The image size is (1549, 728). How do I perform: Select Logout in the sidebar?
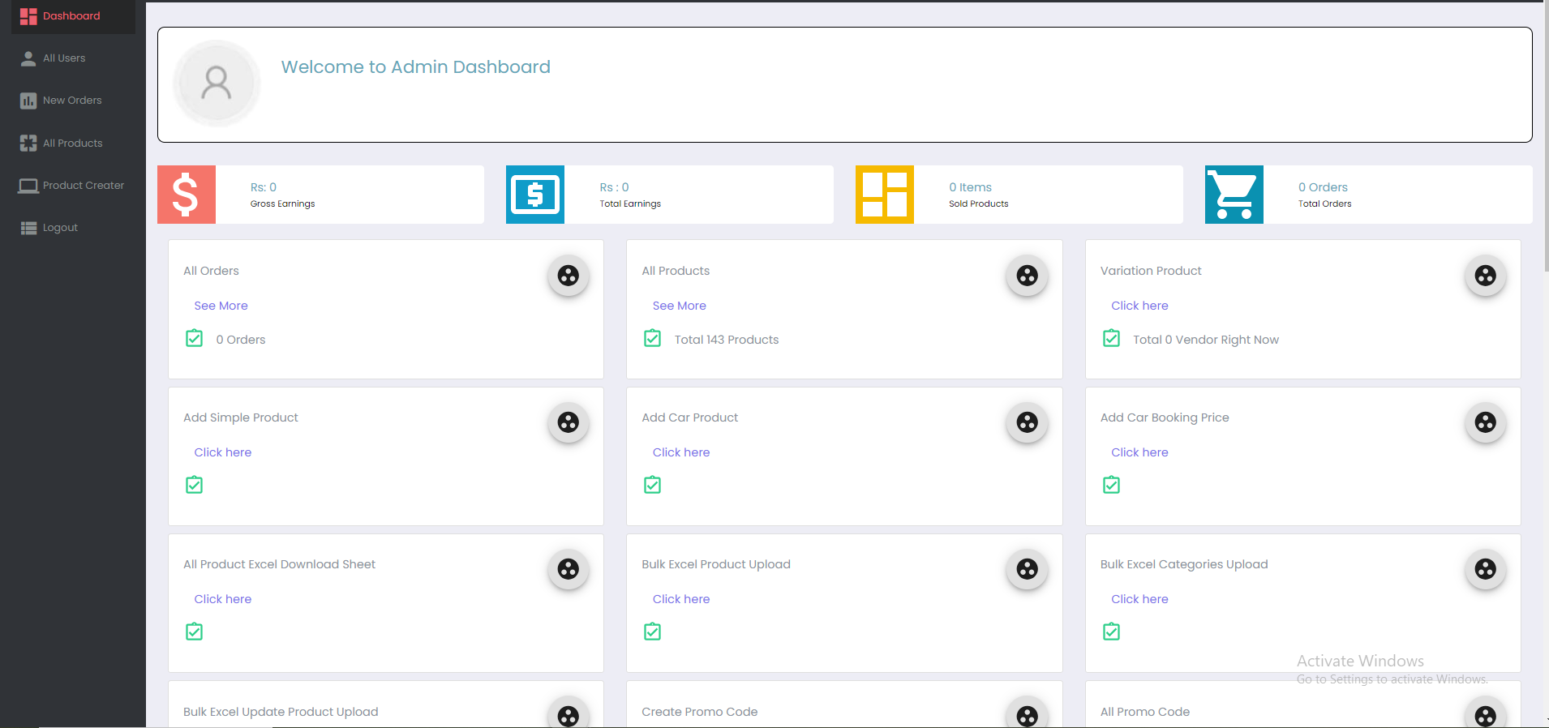pos(60,228)
